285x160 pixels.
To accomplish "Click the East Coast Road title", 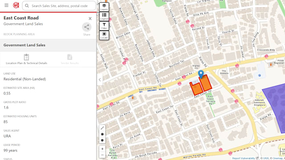I will coord(21,18).
